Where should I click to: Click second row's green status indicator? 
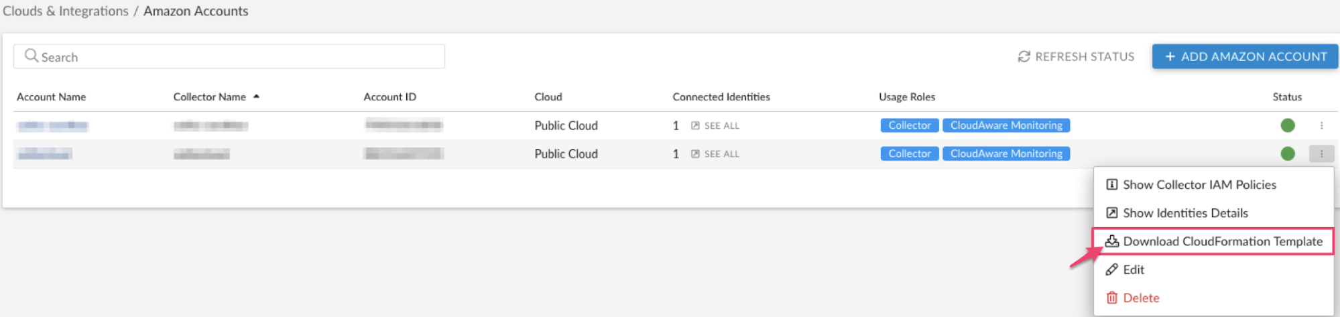click(1287, 153)
